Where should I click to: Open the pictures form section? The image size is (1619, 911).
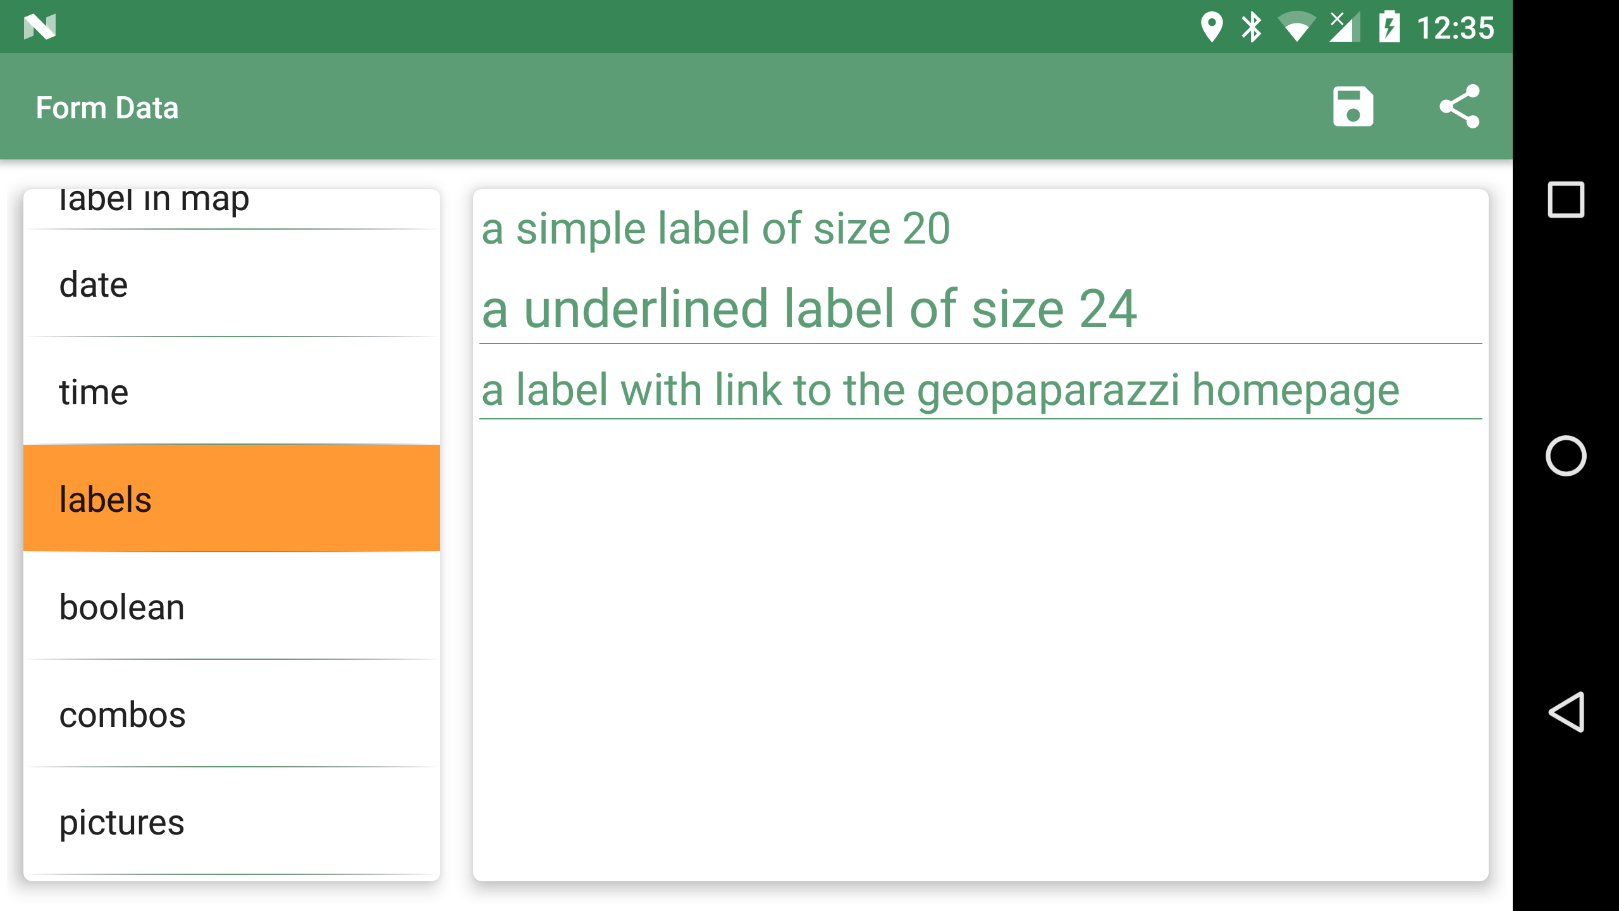click(x=231, y=822)
